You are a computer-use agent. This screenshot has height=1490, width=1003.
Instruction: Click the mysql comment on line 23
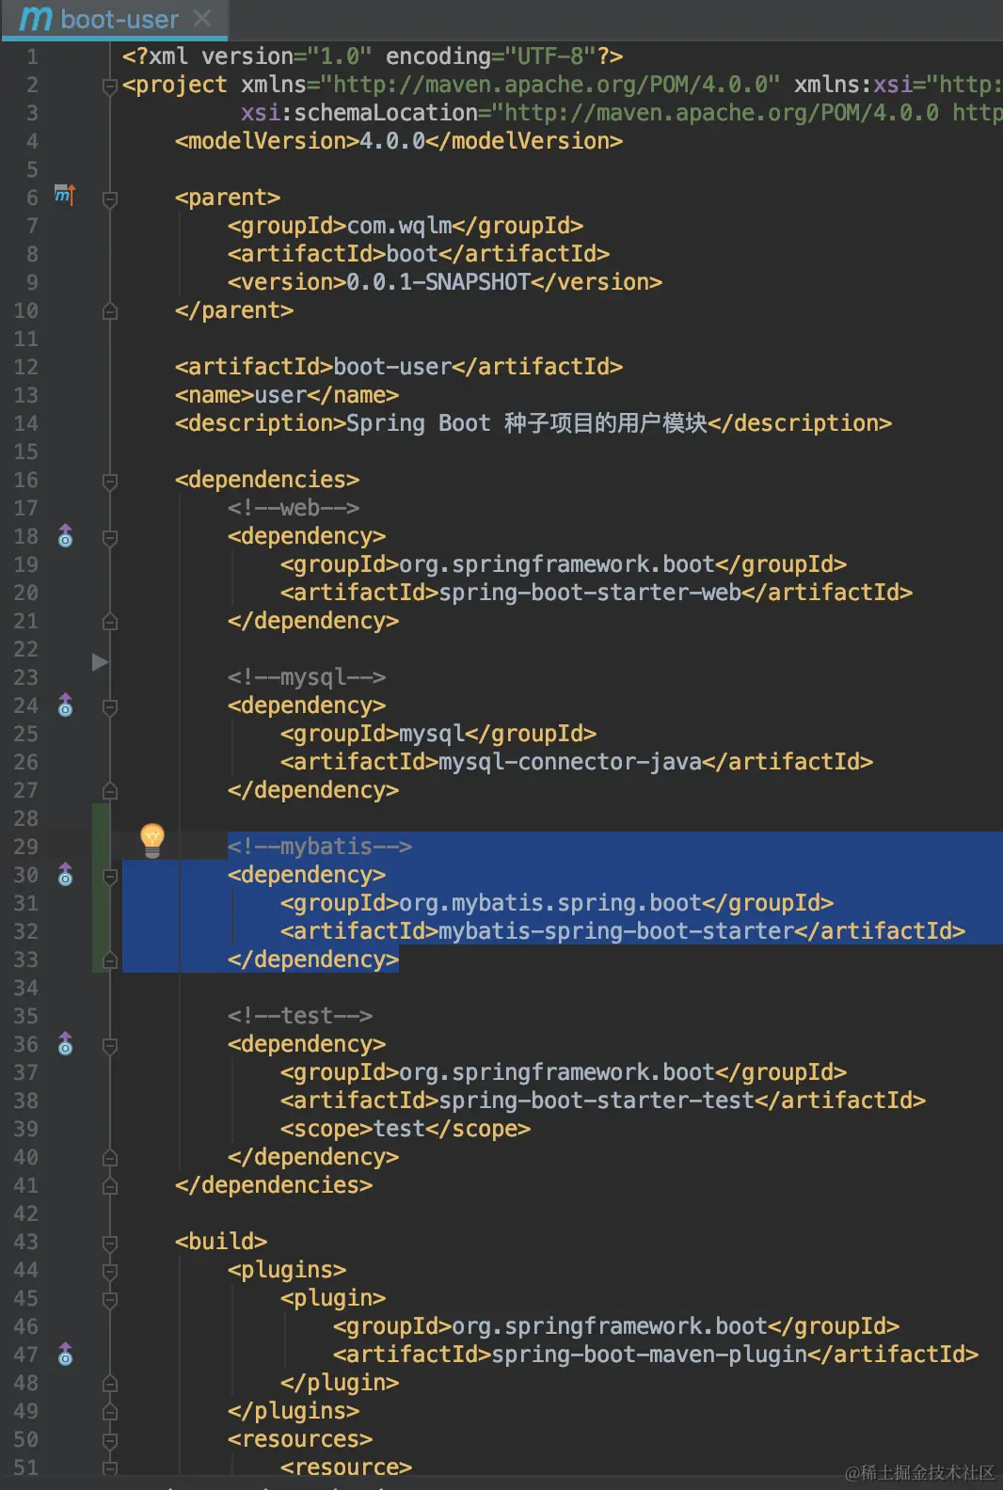pos(306,677)
